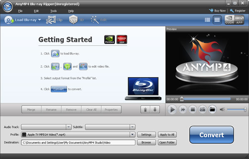Screen dimensions: 249x159
Task: Click the AnyMP4 preview window image
Action: (207, 64)
